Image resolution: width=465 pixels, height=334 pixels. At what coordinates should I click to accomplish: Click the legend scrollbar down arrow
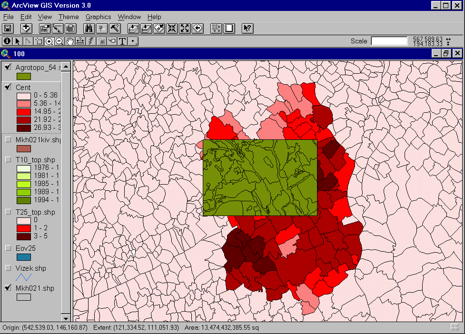[66, 317]
